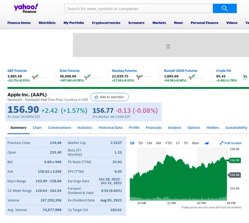
Task: Open the Cryptocurrencies menu
Action: click(106, 23)
